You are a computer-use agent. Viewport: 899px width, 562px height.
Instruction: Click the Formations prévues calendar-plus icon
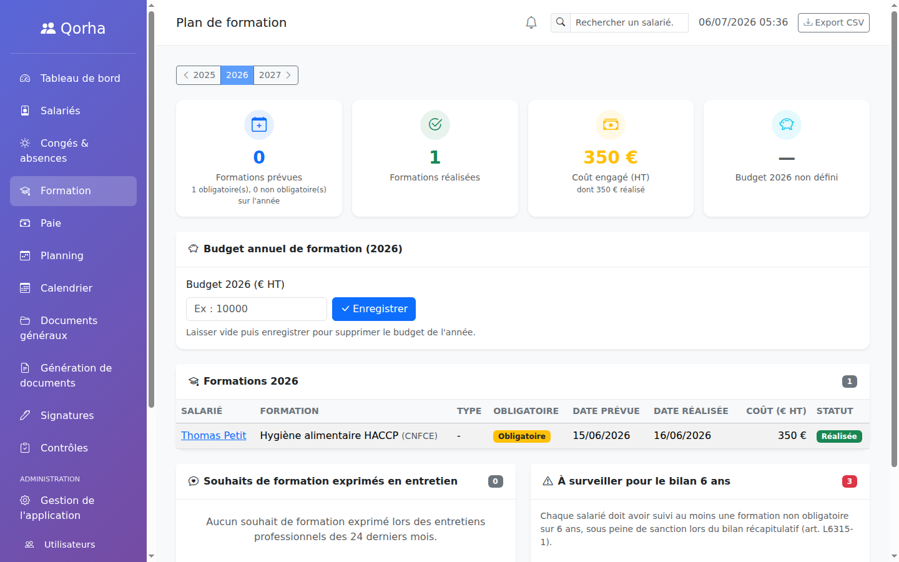[259, 125]
